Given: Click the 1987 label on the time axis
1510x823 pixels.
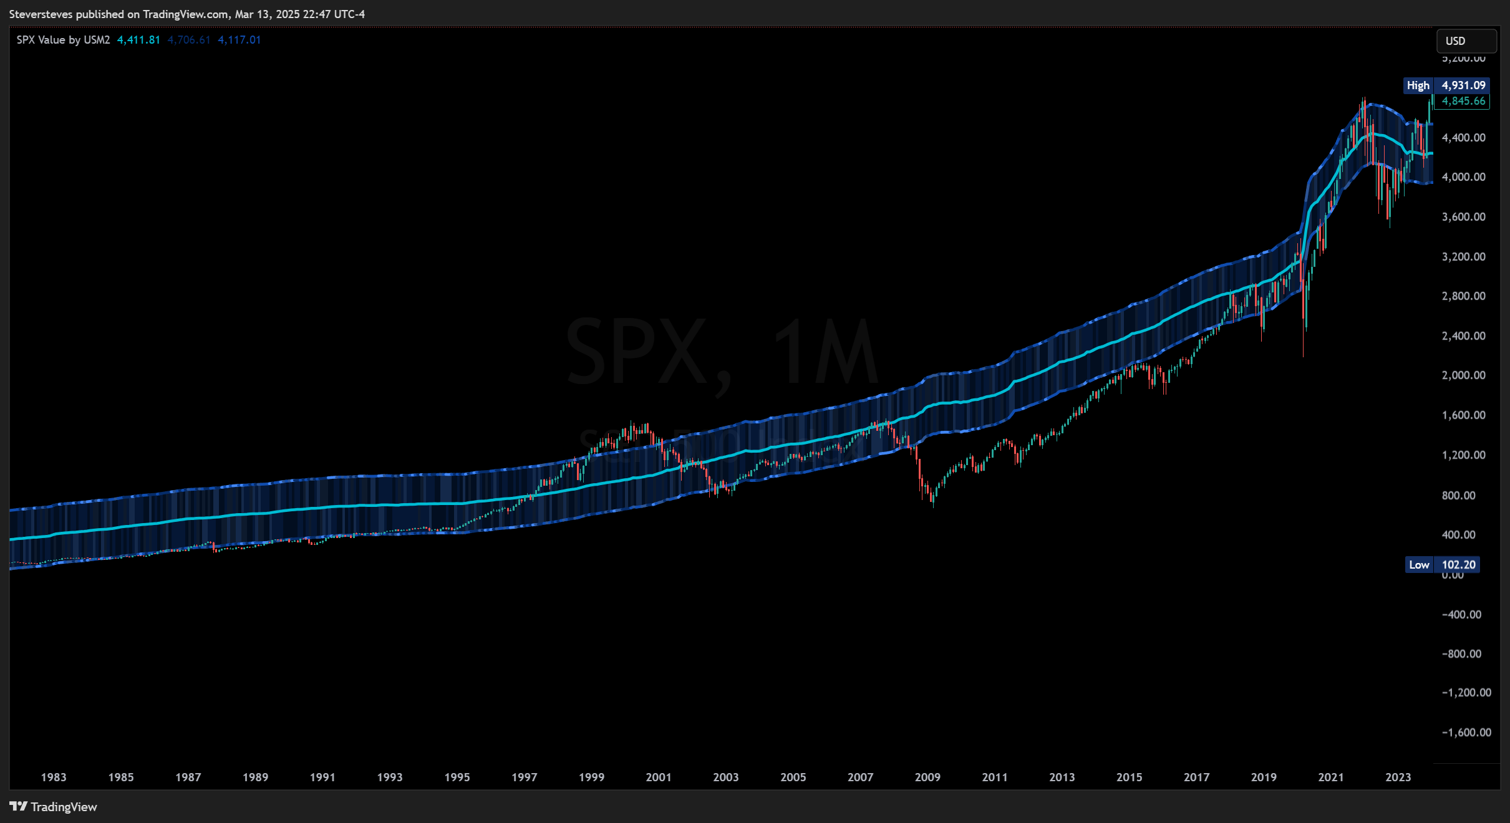Looking at the screenshot, I should (x=188, y=777).
